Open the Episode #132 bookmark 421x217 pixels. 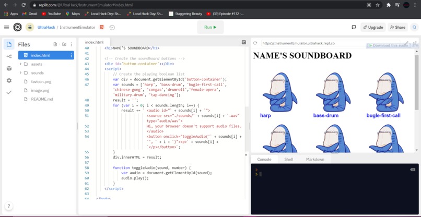point(225,14)
